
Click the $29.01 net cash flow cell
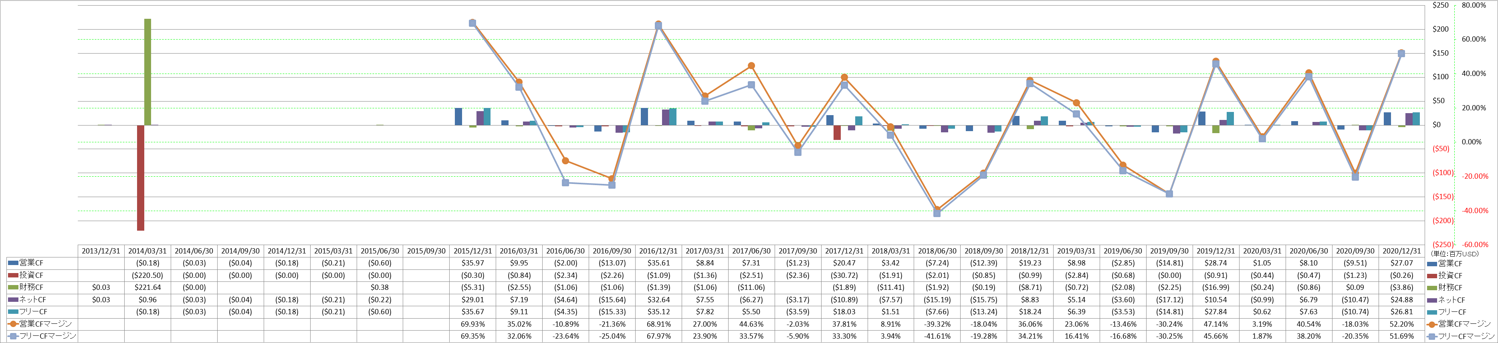click(472, 299)
